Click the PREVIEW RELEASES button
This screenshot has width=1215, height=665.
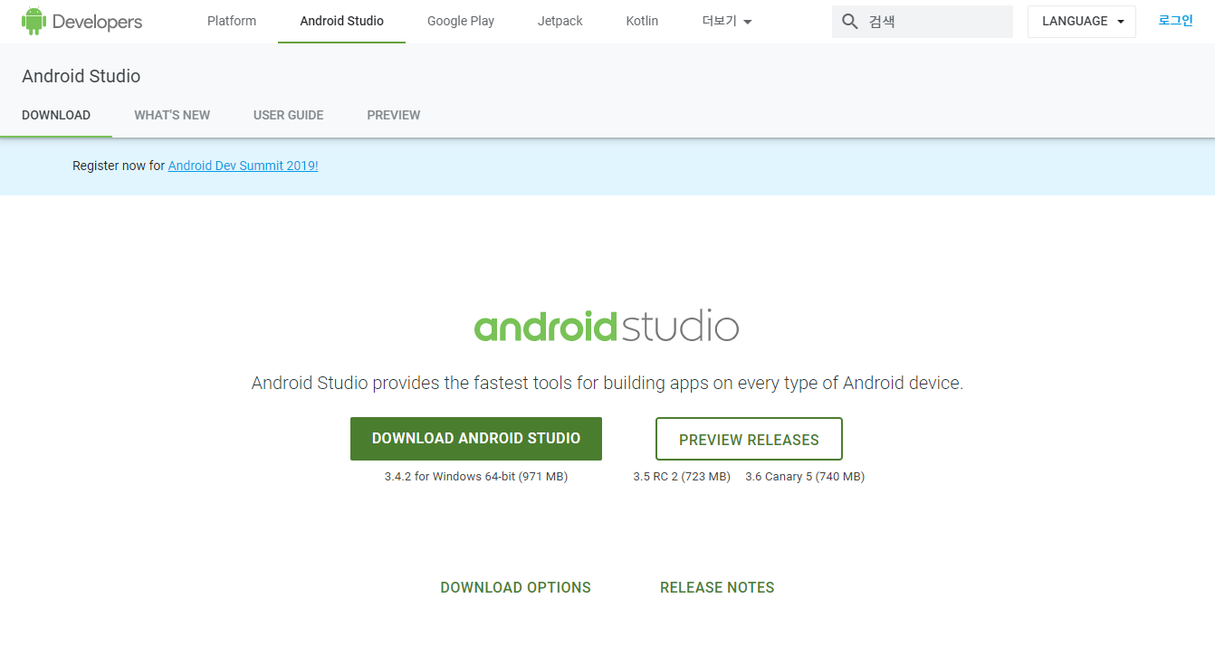[749, 440]
